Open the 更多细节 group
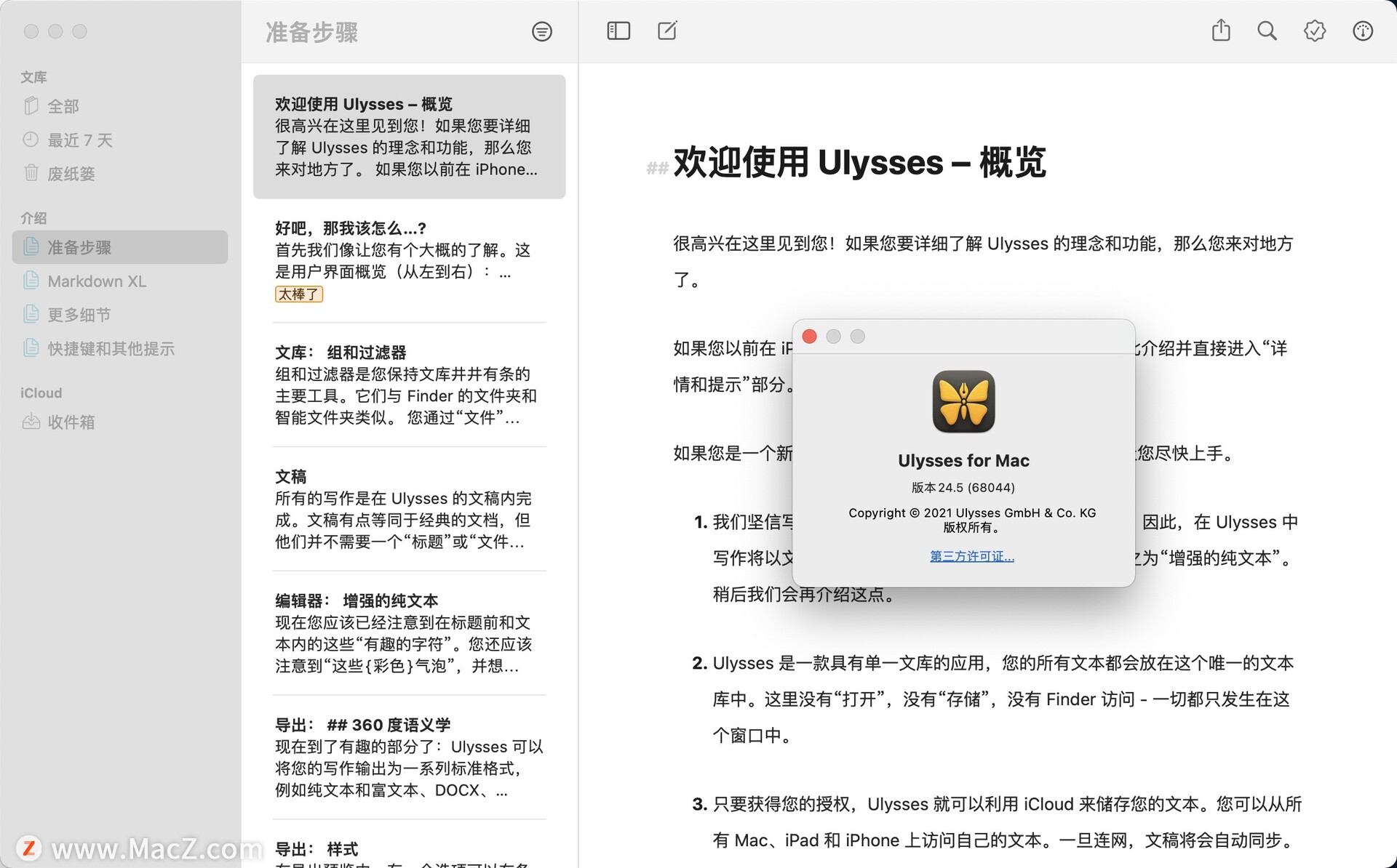Image resolution: width=1397 pixels, height=868 pixels. coord(120,314)
